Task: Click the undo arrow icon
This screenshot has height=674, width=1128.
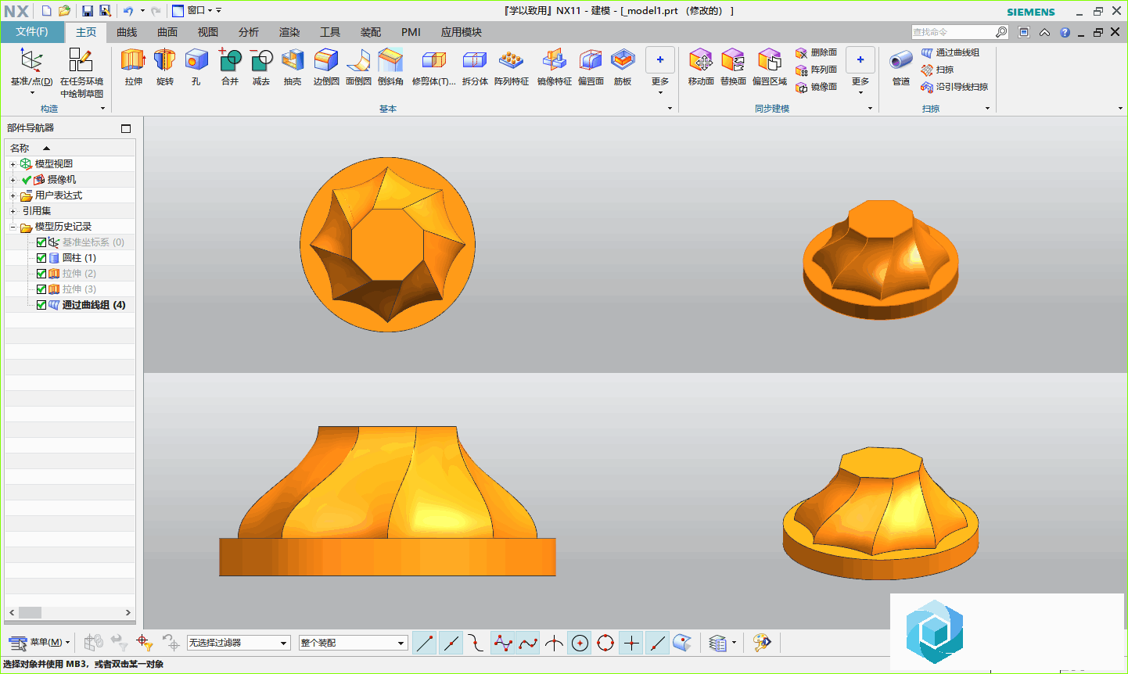Action: click(x=128, y=11)
